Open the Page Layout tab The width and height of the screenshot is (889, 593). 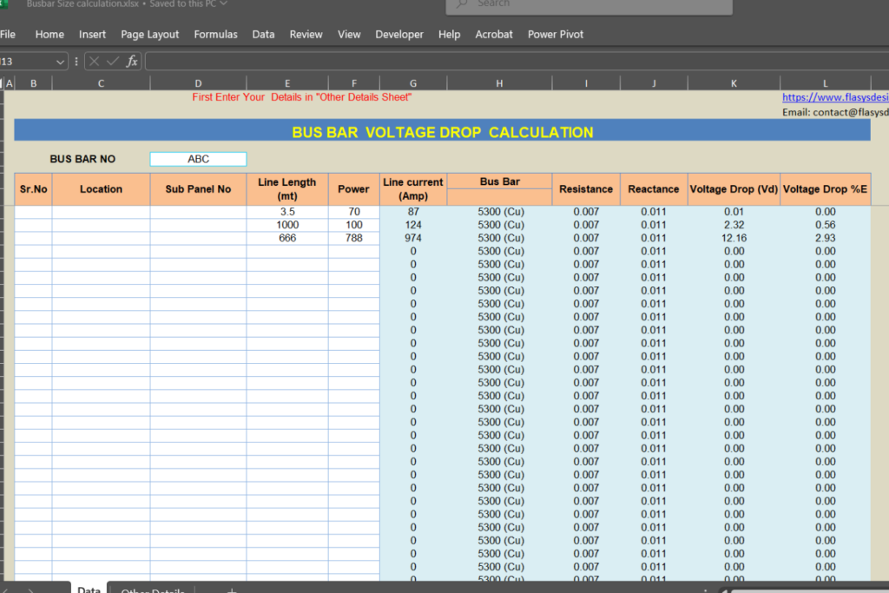[149, 35]
